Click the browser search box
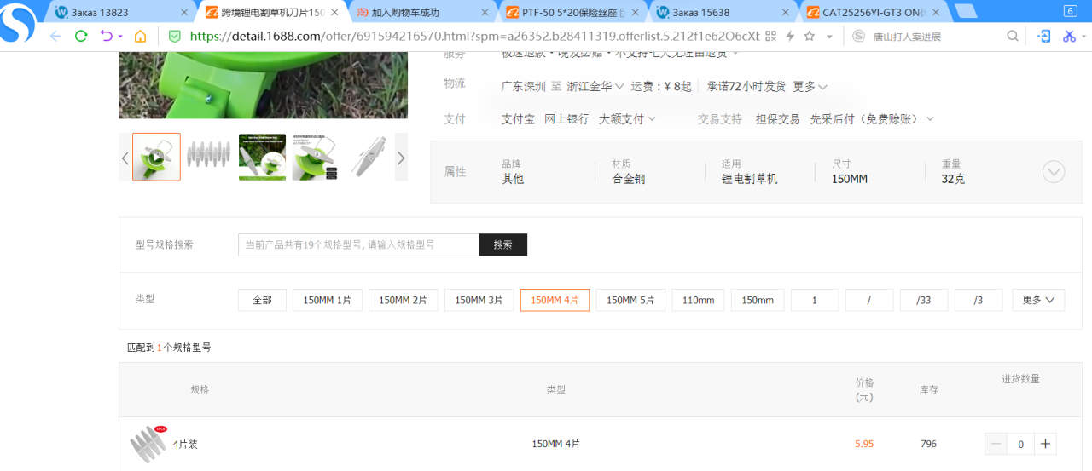1092x471 pixels. [x=936, y=36]
